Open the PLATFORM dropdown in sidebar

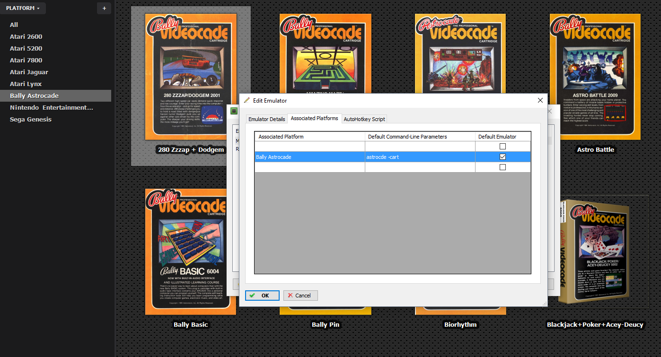(x=23, y=8)
